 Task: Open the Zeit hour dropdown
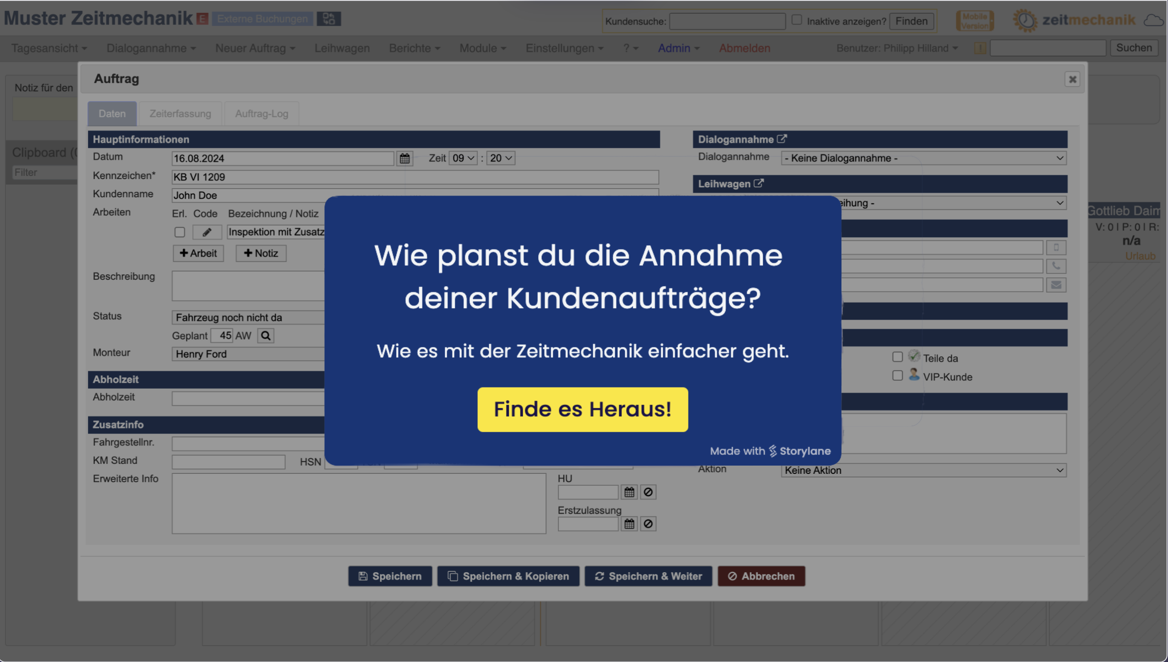coord(463,158)
